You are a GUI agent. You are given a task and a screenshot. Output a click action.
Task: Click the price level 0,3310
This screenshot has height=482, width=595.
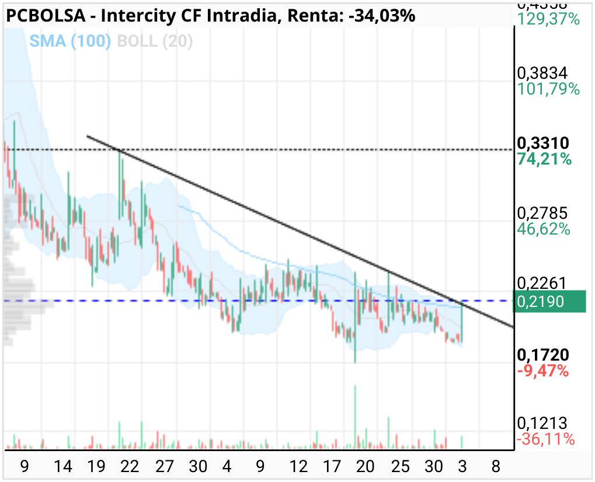click(x=543, y=143)
